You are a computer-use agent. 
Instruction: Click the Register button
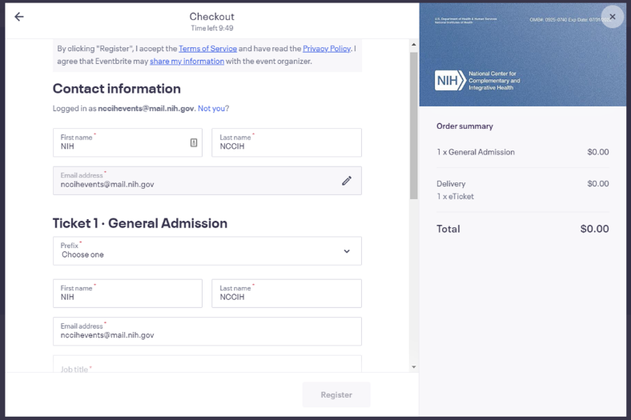pos(336,394)
